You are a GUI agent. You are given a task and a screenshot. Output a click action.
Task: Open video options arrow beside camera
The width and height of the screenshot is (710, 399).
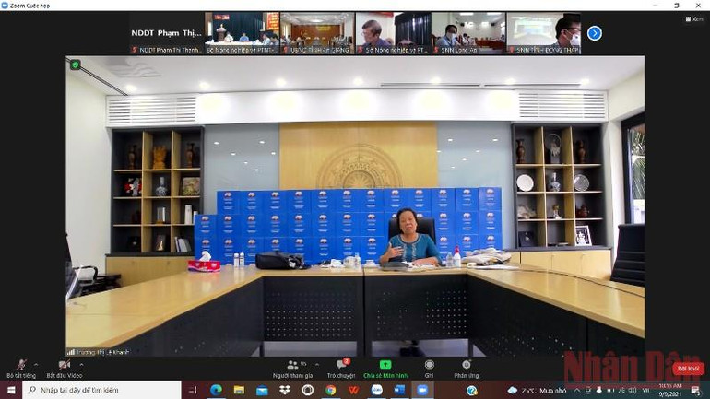point(81,364)
